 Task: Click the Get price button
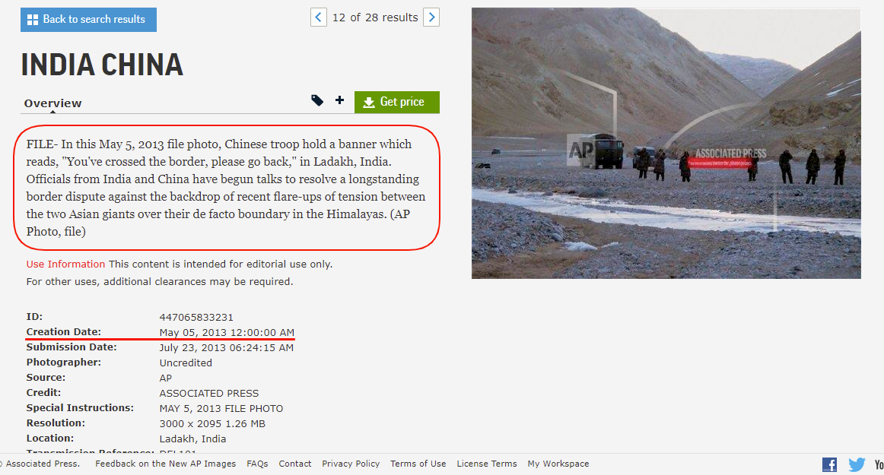click(x=397, y=102)
